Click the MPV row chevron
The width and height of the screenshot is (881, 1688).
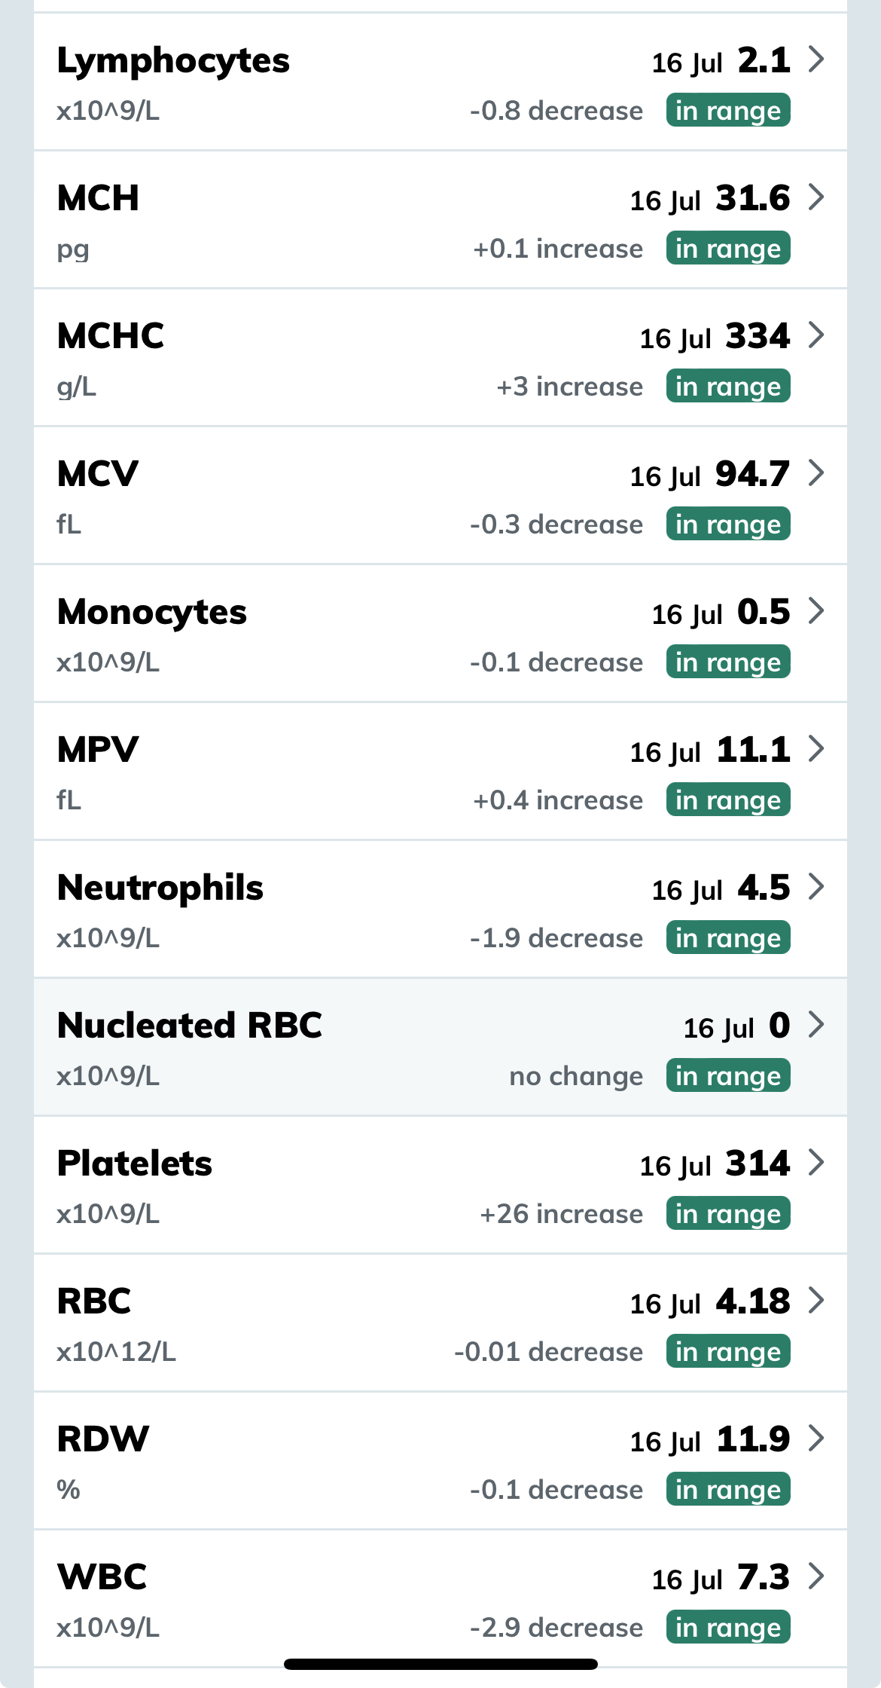816,748
